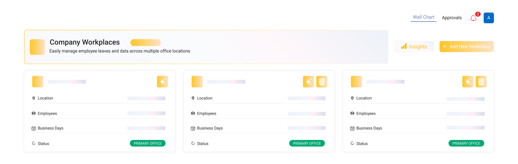Click the blue user avatar "A"
518x164 pixels.
click(x=489, y=18)
